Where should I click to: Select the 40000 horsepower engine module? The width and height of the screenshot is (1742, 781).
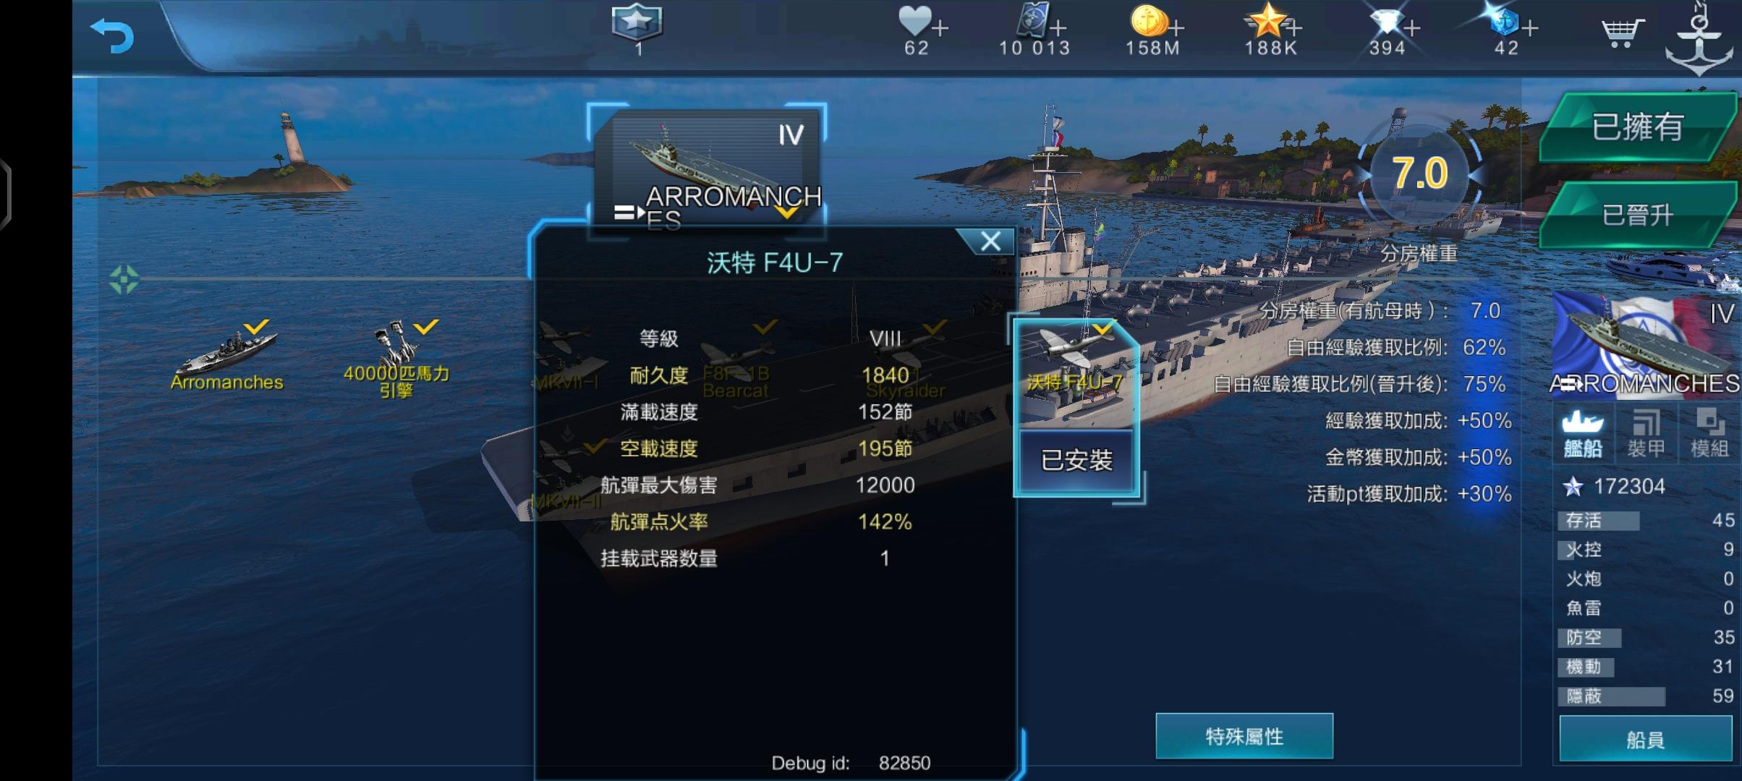coord(396,359)
